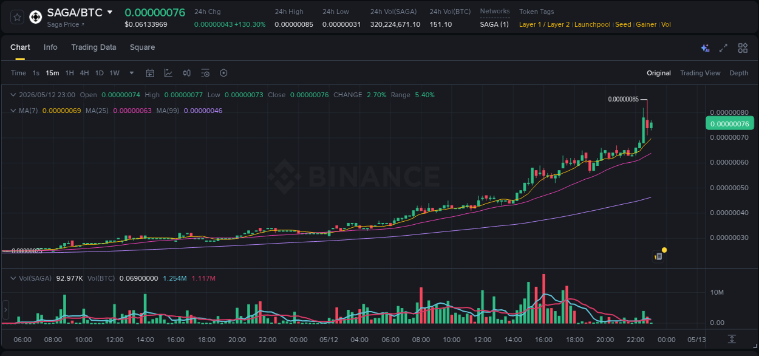Select the 1W interval
Viewport: 759px width, 356px height.
coord(114,73)
